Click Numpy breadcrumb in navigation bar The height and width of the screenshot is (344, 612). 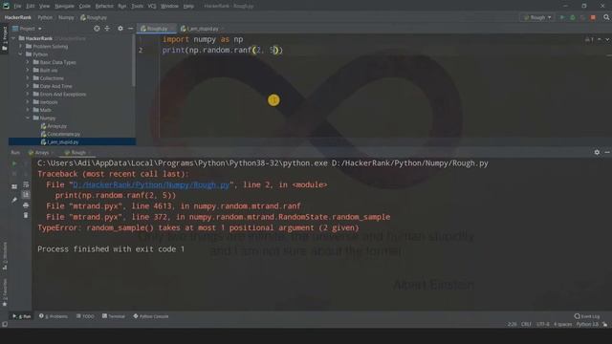click(x=66, y=17)
